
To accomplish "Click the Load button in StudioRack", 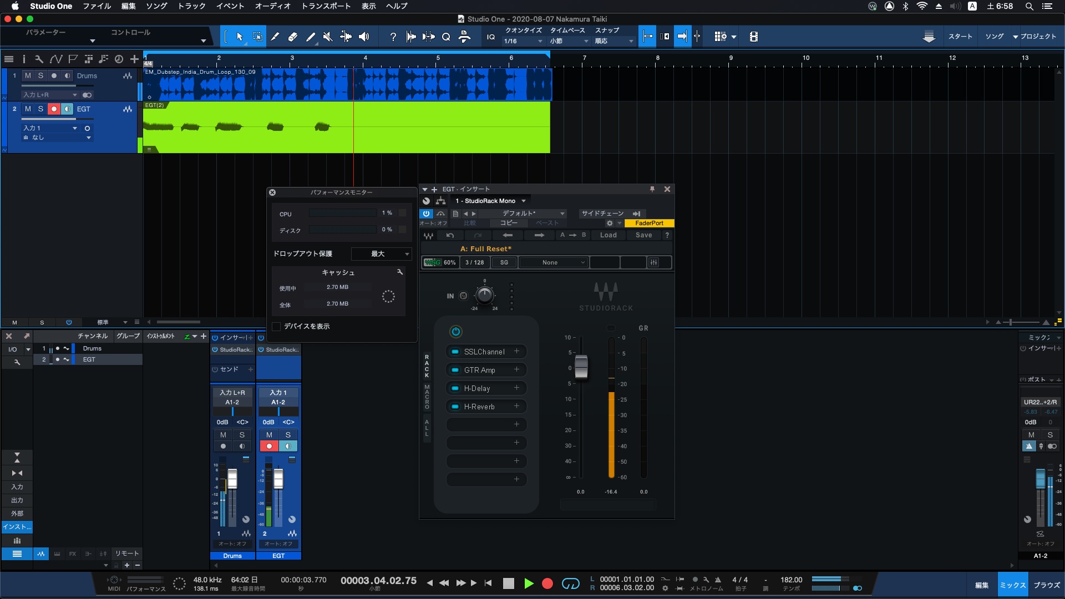I will [608, 235].
